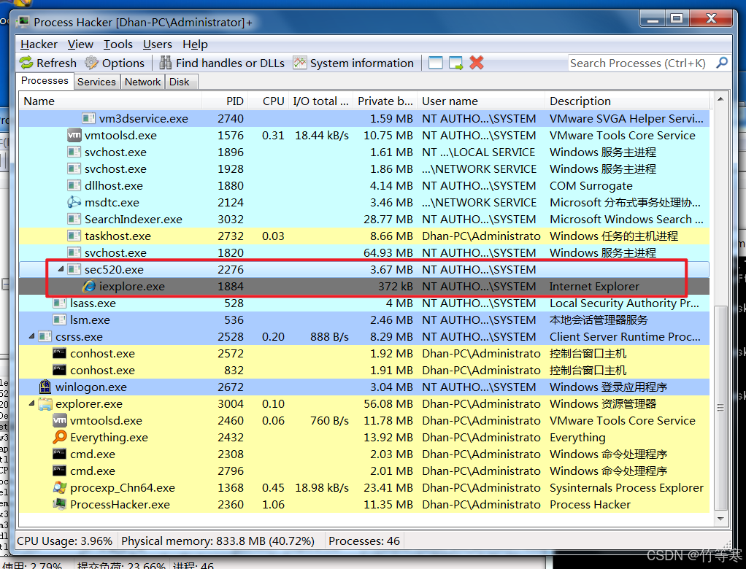Click the Search Processes input field
Image resolution: width=746 pixels, height=569 pixels.
(639, 63)
